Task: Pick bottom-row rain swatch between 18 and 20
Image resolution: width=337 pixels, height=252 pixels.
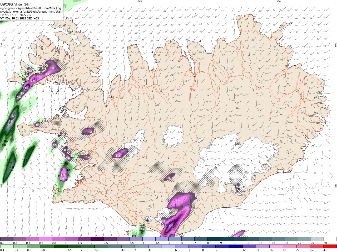Action: (289, 246)
